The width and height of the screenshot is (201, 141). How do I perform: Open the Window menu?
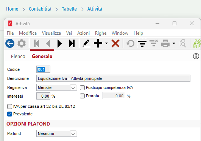tap(120, 33)
